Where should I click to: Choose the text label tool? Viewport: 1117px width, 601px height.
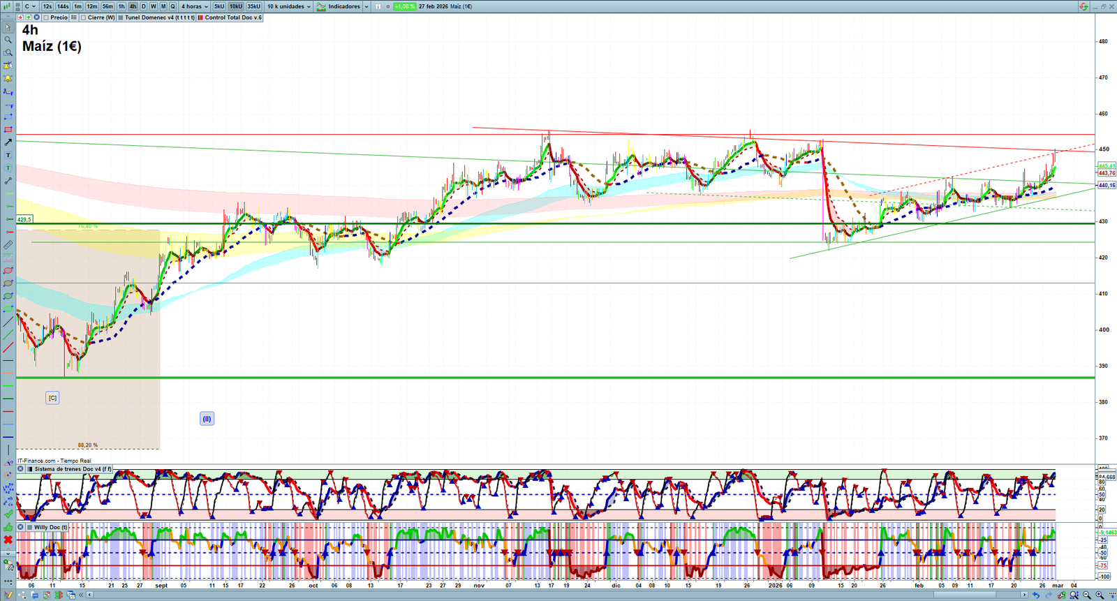(x=8, y=155)
